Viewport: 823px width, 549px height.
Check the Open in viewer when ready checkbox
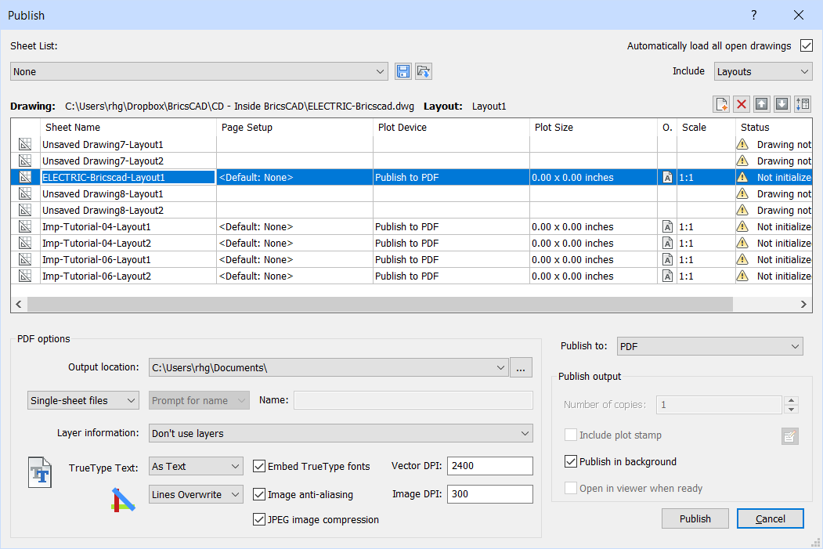point(571,488)
